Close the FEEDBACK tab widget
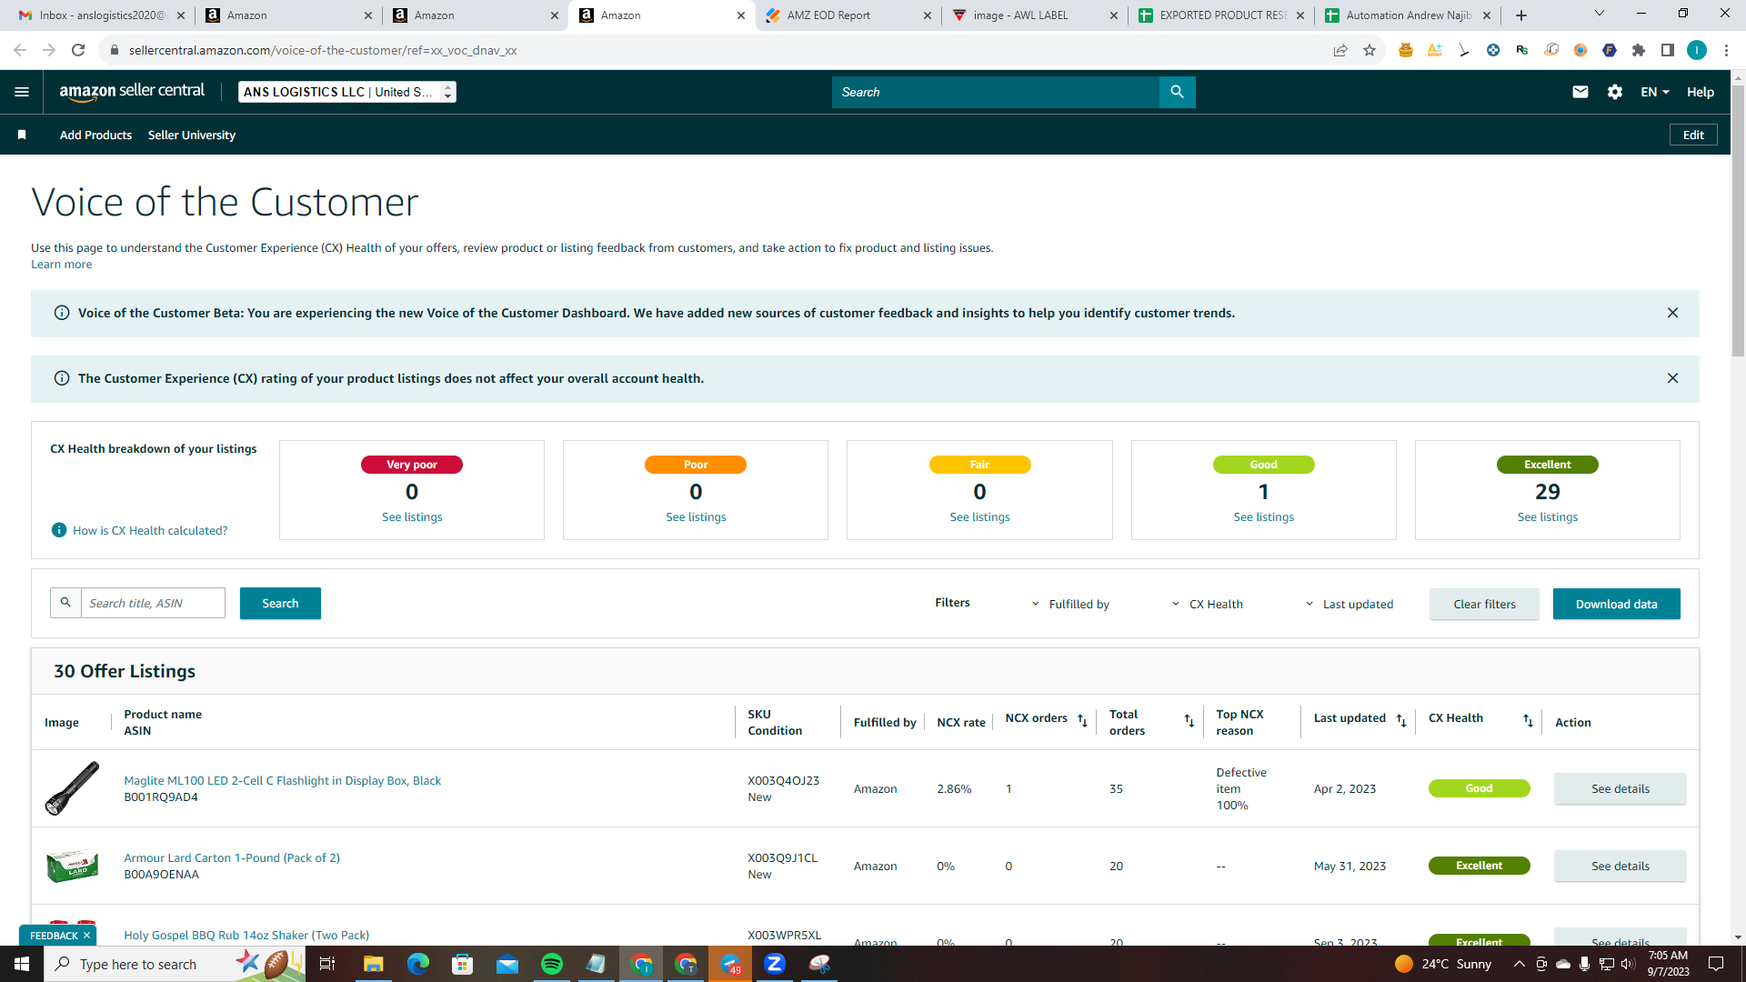Screen dimensions: 1746x982 point(86,936)
